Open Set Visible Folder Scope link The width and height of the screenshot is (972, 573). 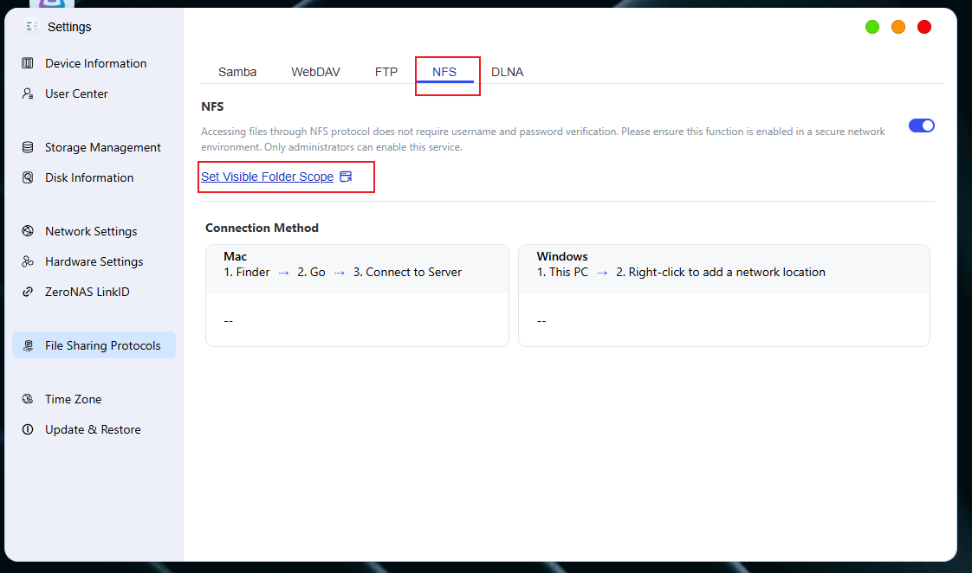click(x=267, y=177)
